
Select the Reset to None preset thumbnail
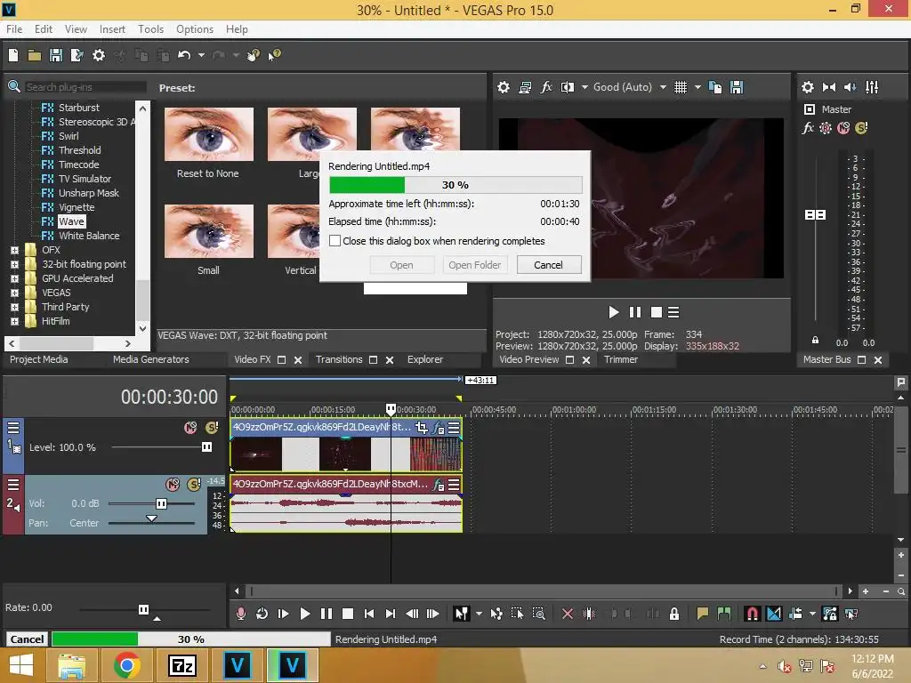tap(208, 134)
